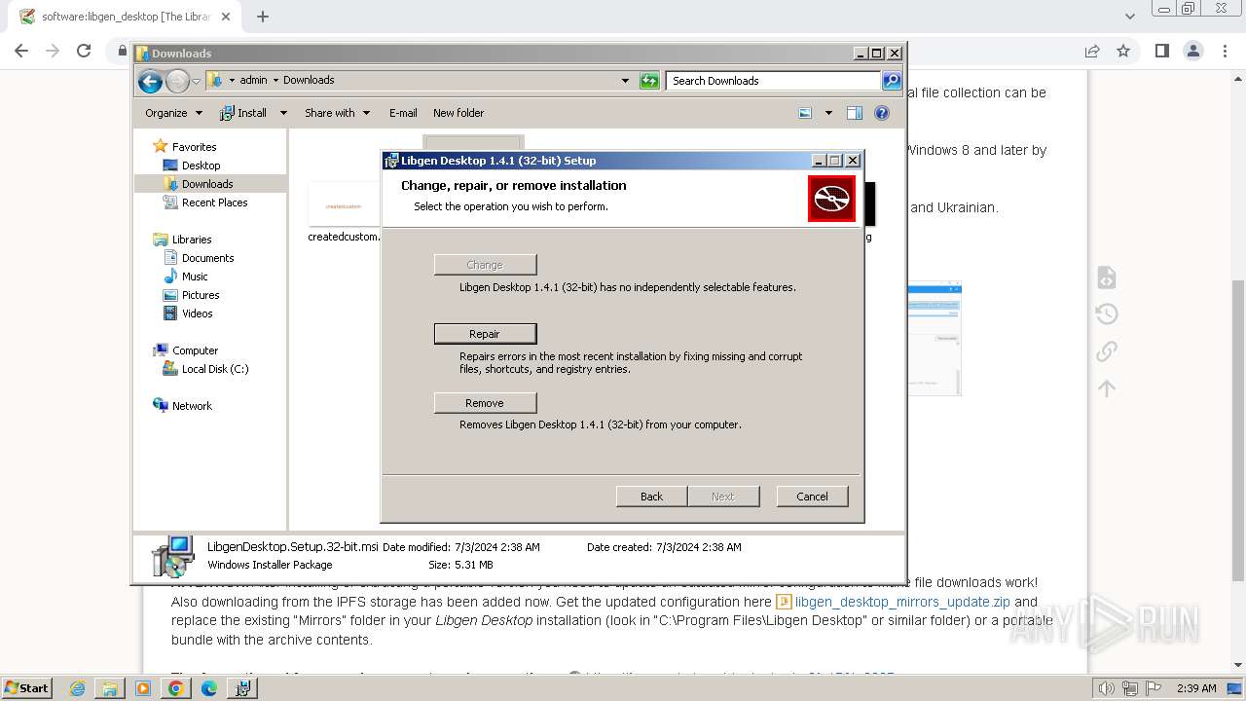Screen dimensions: 1246x701
Task: Toggle Chrome side panel icon
Action: pos(1161,51)
